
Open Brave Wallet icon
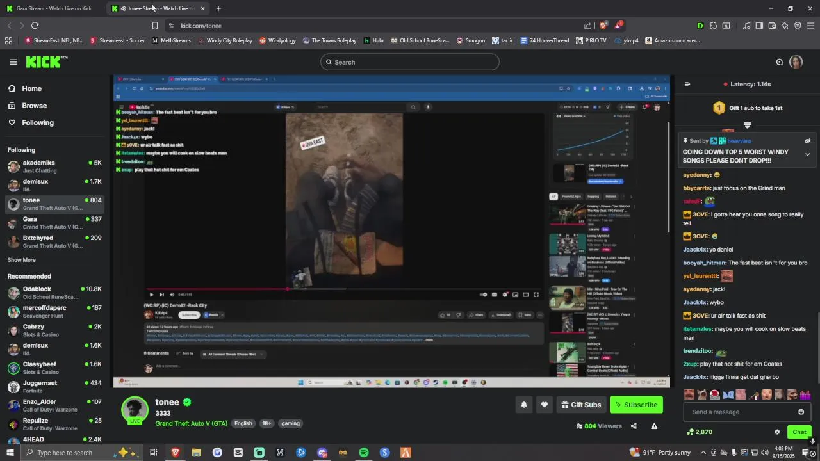772,26
